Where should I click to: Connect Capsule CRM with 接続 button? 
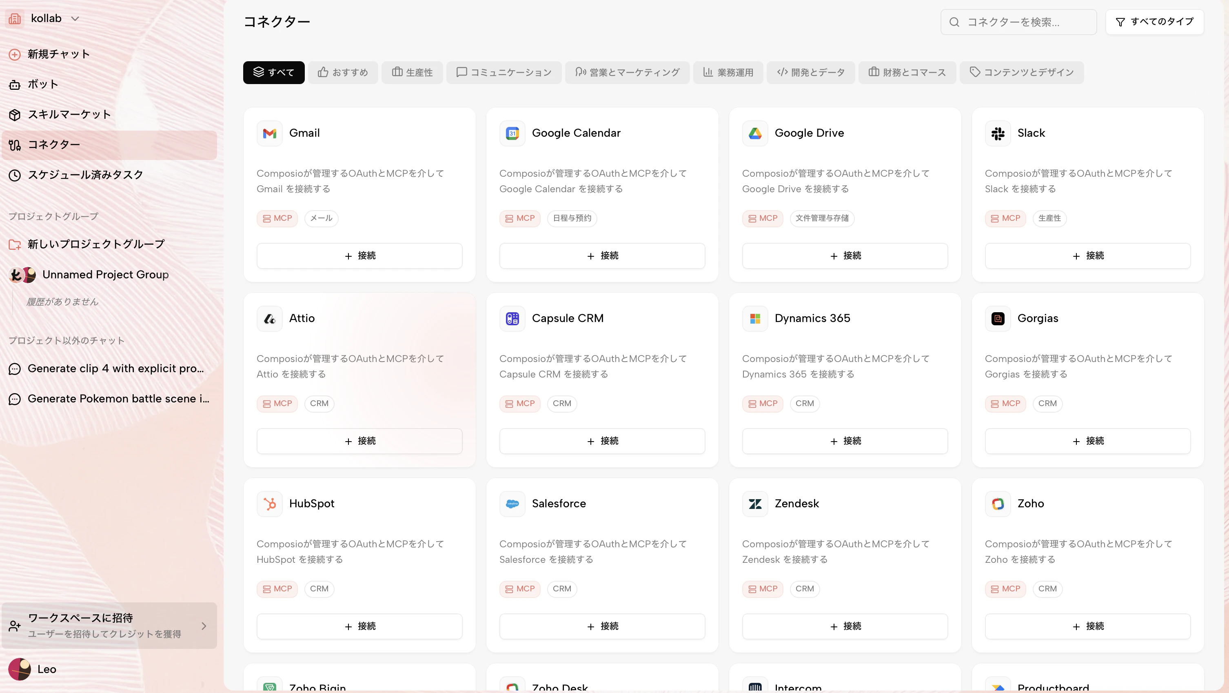click(x=603, y=441)
